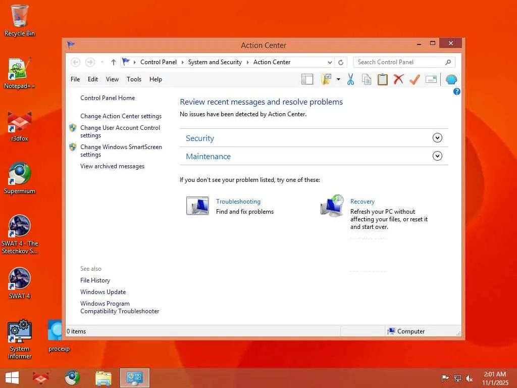517x388 pixels.
Task: Click the Maintenance section heading
Action: click(x=209, y=157)
